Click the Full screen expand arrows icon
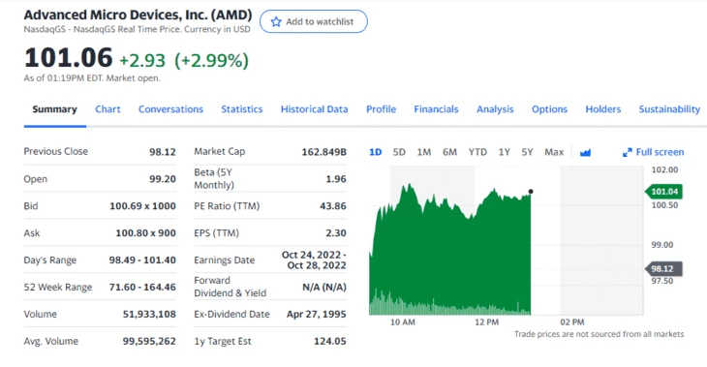707x367 pixels. [x=628, y=152]
